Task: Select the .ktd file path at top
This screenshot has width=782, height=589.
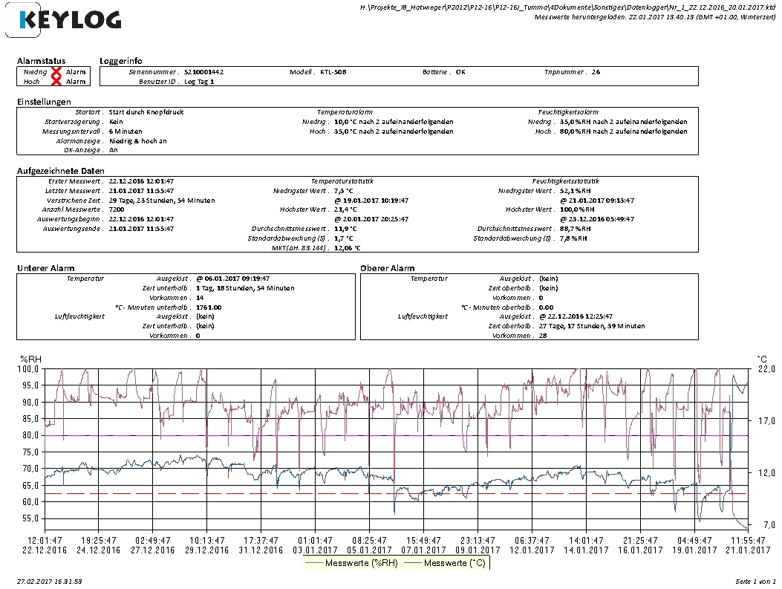Action: [x=567, y=7]
